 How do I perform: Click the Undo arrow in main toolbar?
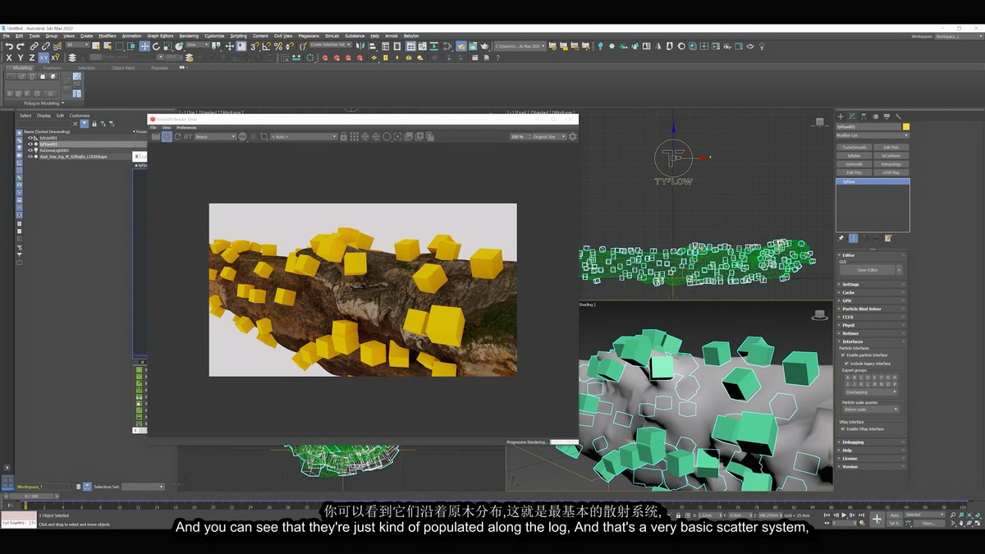(8, 47)
